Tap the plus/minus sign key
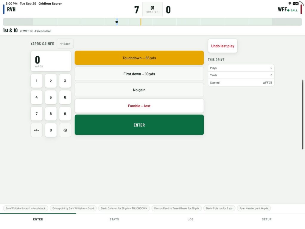The height and width of the screenshot is (229, 305). point(37,130)
